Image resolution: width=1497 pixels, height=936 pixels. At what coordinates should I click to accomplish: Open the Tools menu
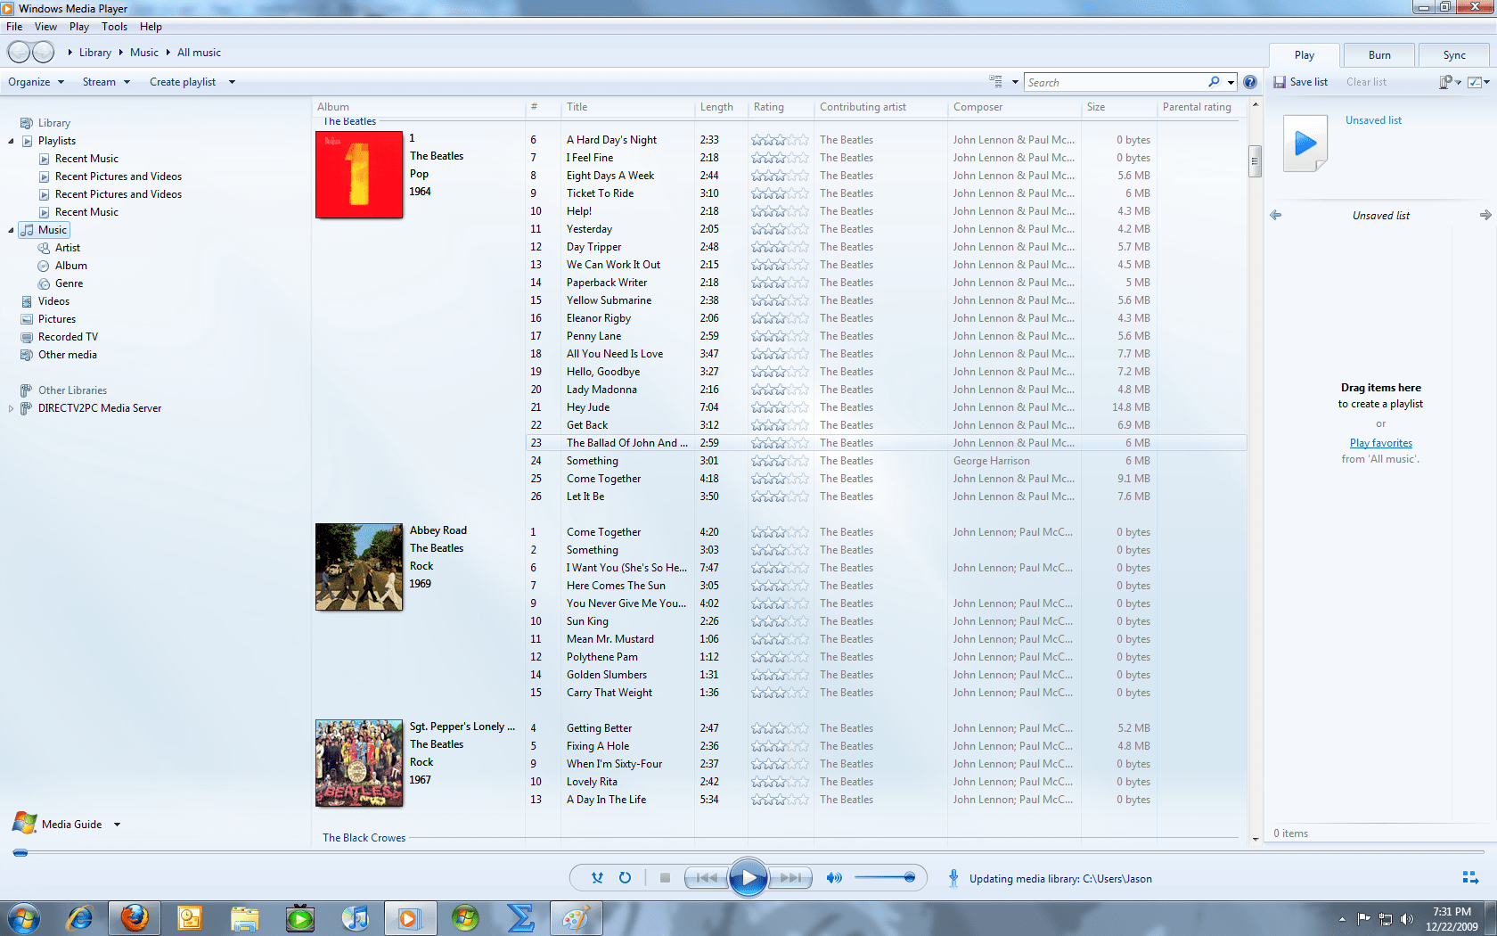[114, 27]
